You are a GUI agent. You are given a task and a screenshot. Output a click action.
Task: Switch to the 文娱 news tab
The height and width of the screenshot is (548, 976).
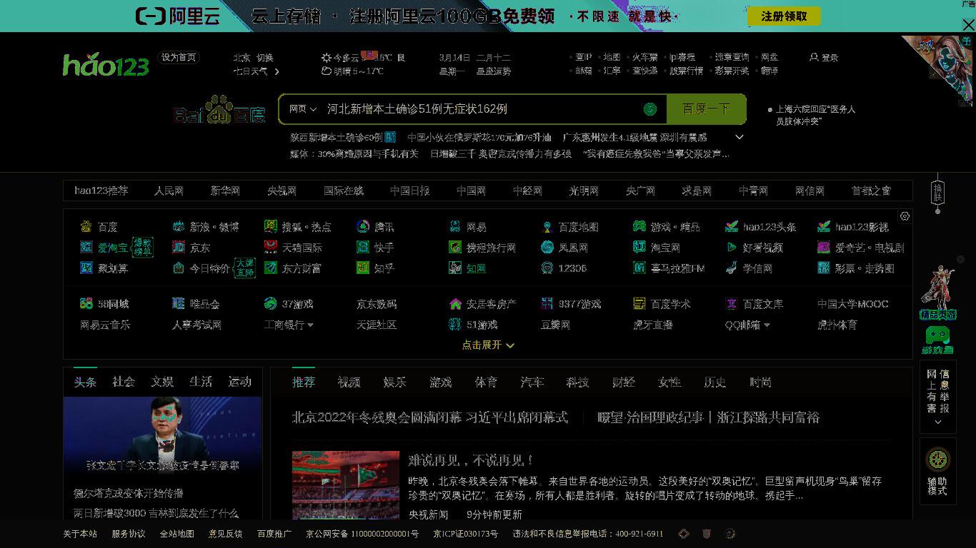162,382
